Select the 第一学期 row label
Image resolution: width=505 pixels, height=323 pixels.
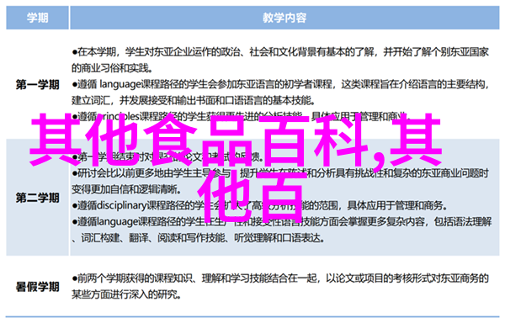[x=38, y=85]
